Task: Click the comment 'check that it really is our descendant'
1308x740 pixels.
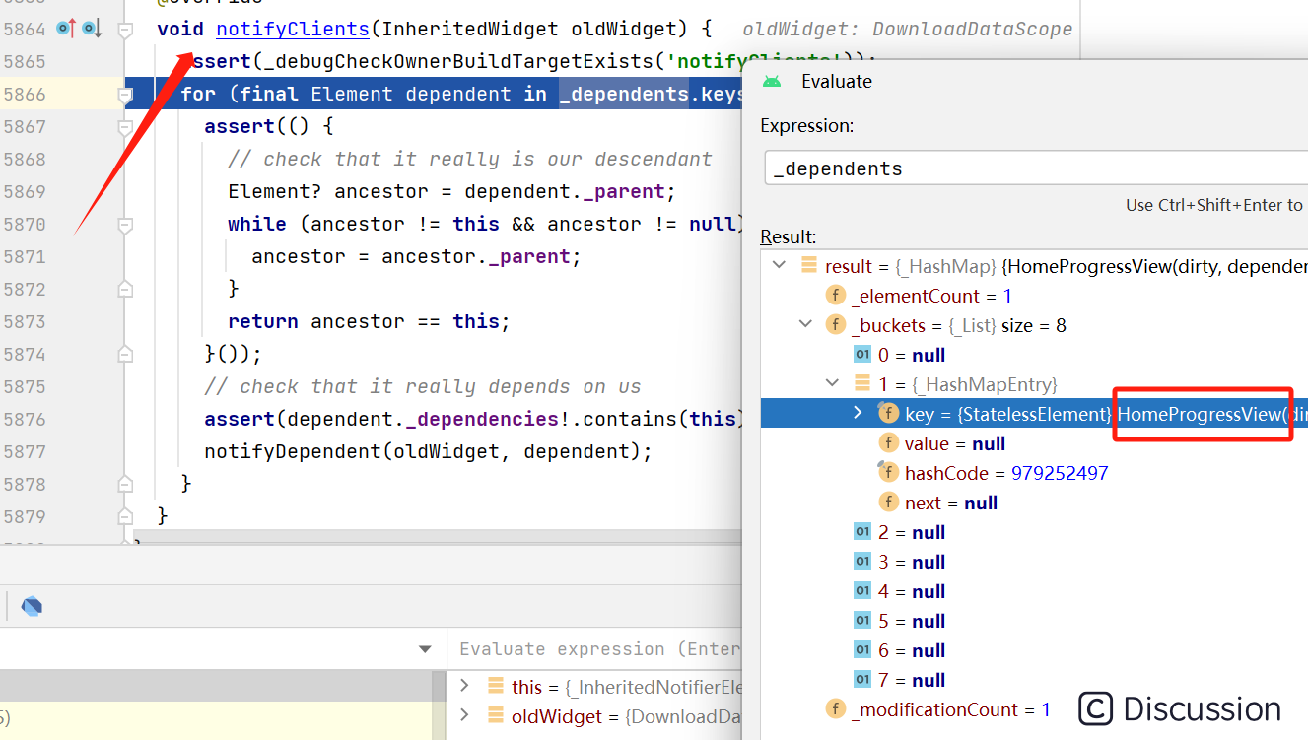Action: pyautogui.click(x=470, y=160)
